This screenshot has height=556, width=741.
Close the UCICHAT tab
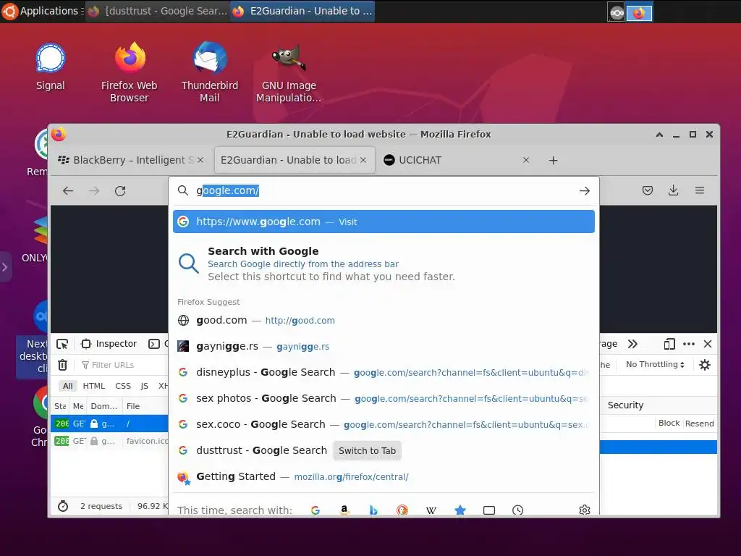(525, 160)
